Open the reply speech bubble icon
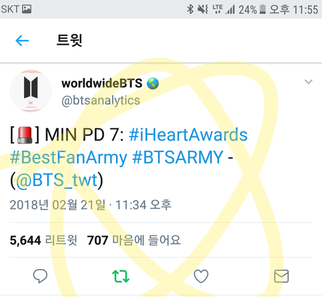The image size is (322, 297). click(40, 276)
